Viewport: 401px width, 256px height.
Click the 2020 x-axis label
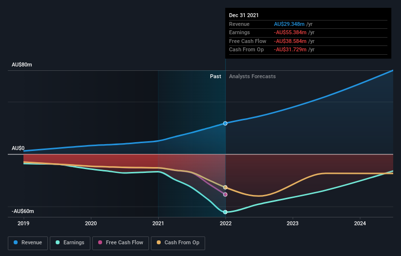[91, 223]
